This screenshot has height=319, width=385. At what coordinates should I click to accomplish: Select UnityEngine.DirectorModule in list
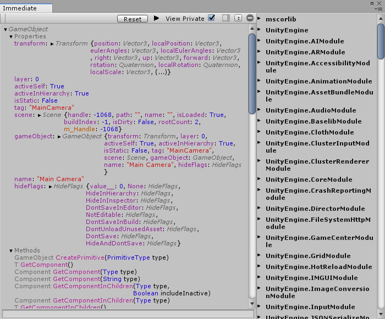tap(315, 209)
